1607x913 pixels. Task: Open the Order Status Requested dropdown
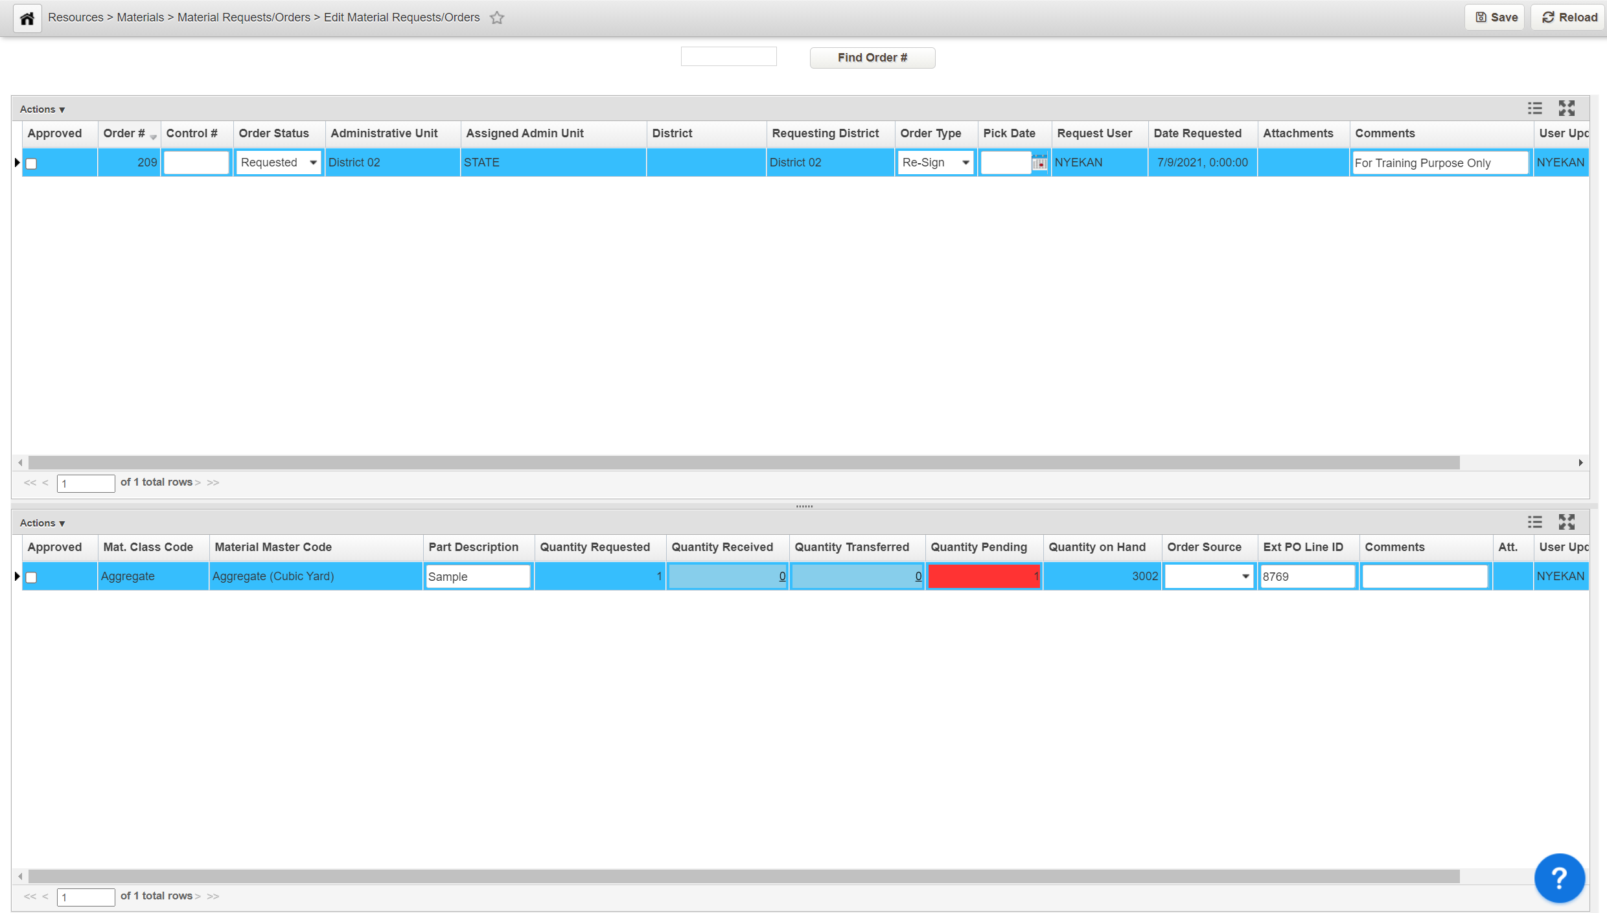point(279,163)
